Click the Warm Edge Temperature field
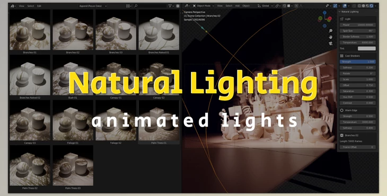Viewport: 387px width, 196px height. pos(358,122)
